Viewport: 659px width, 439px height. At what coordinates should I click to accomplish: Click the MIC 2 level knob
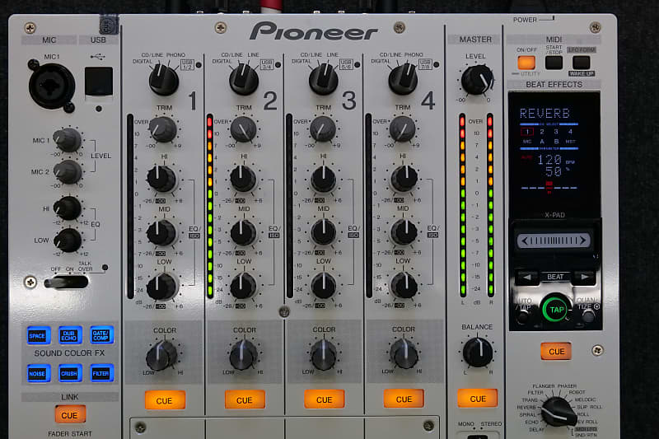tap(68, 172)
